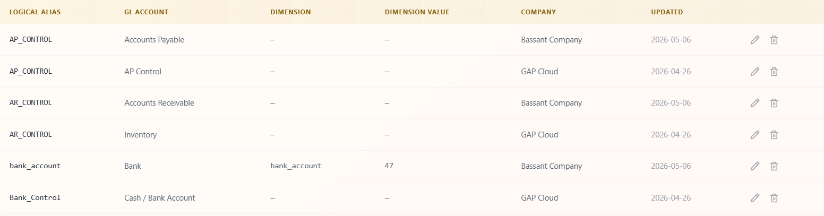Click the dimension value 47 cell

pyautogui.click(x=389, y=166)
